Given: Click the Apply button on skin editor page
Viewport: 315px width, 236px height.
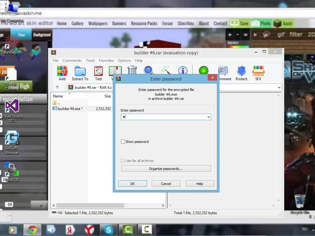Looking at the screenshot, I should (x=283, y=23).
